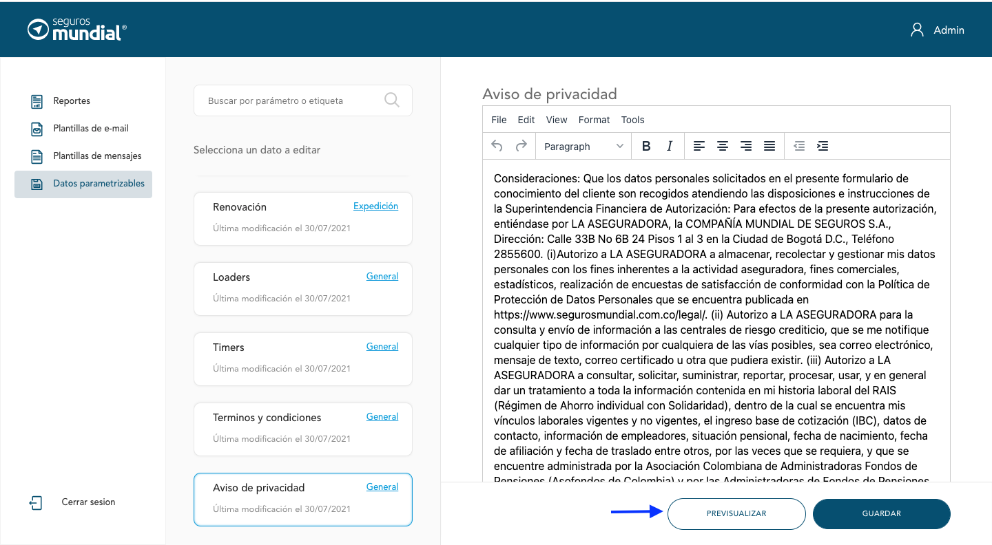The image size is (992, 545).
Task: Center align the text
Action: tap(723, 146)
